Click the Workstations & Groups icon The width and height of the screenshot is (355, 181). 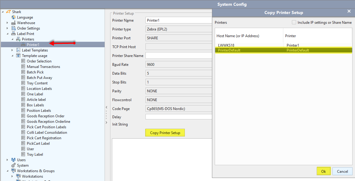(x=14, y=171)
